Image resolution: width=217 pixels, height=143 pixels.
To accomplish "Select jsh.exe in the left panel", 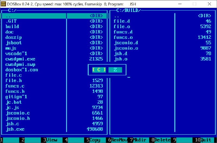I will pos(15,129).
